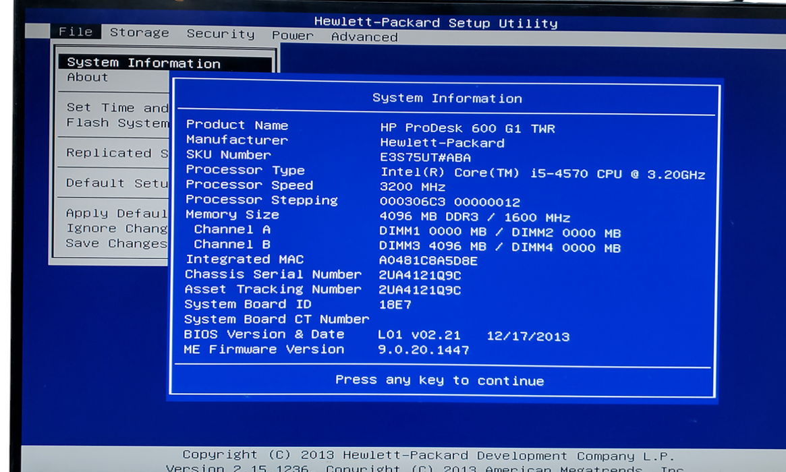Screen dimensions: 786x472
Task: Click the Hewlett-Packard manufacturer value
Action: tap(442, 143)
